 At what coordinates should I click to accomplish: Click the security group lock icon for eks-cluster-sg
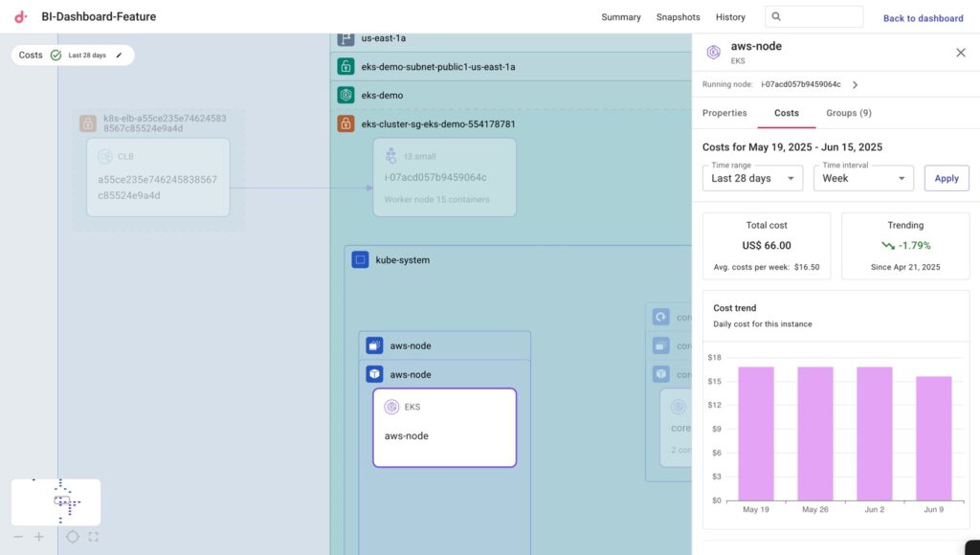(x=345, y=123)
